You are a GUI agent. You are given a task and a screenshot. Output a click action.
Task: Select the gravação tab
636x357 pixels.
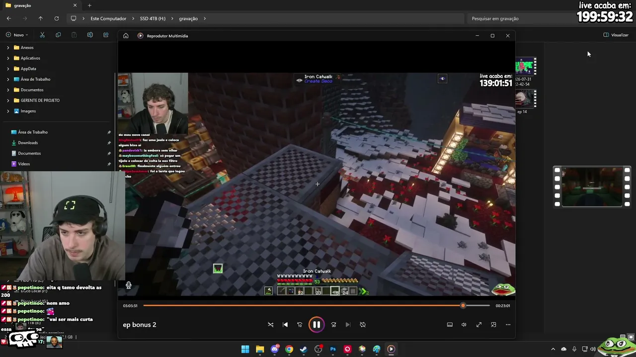point(41,5)
